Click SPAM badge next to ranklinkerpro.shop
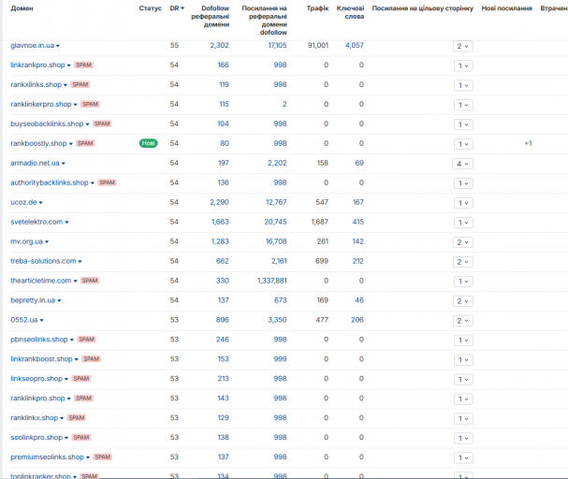Screen dimensions: 568x479 pos(90,104)
